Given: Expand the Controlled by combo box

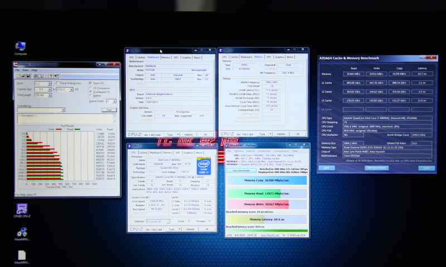Looking at the screenshot, I should click(63, 110).
